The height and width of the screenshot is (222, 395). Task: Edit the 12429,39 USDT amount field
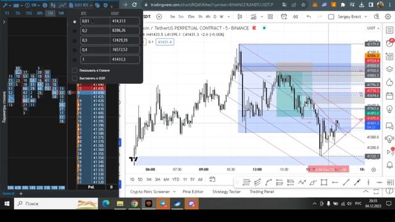(x=125, y=40)
